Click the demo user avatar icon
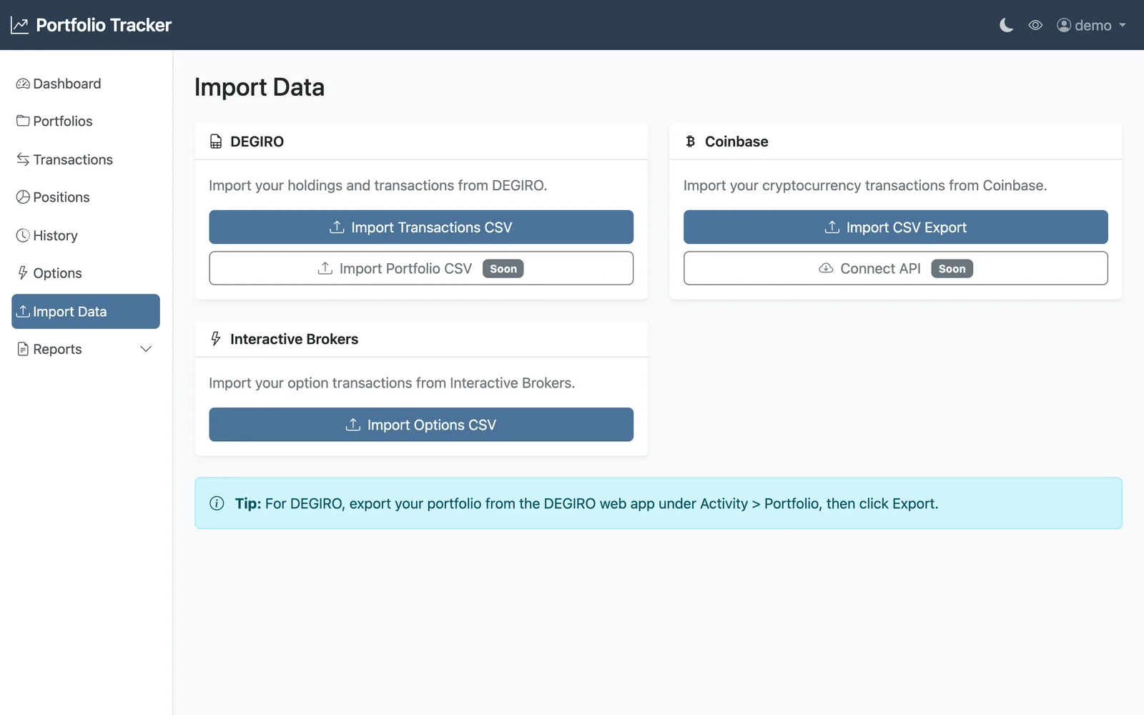The width and height of the screenshot is (1144, 715). click(x=1064, y=26)
